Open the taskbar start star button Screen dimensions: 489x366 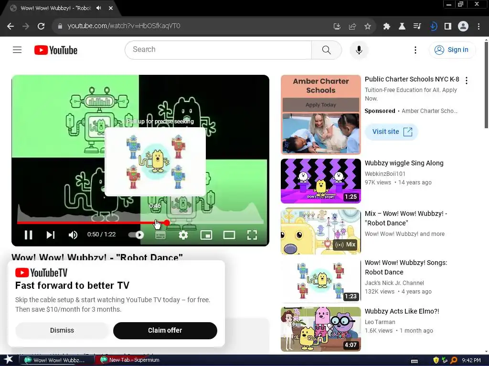pyautogui.click(x=8, y=360)
